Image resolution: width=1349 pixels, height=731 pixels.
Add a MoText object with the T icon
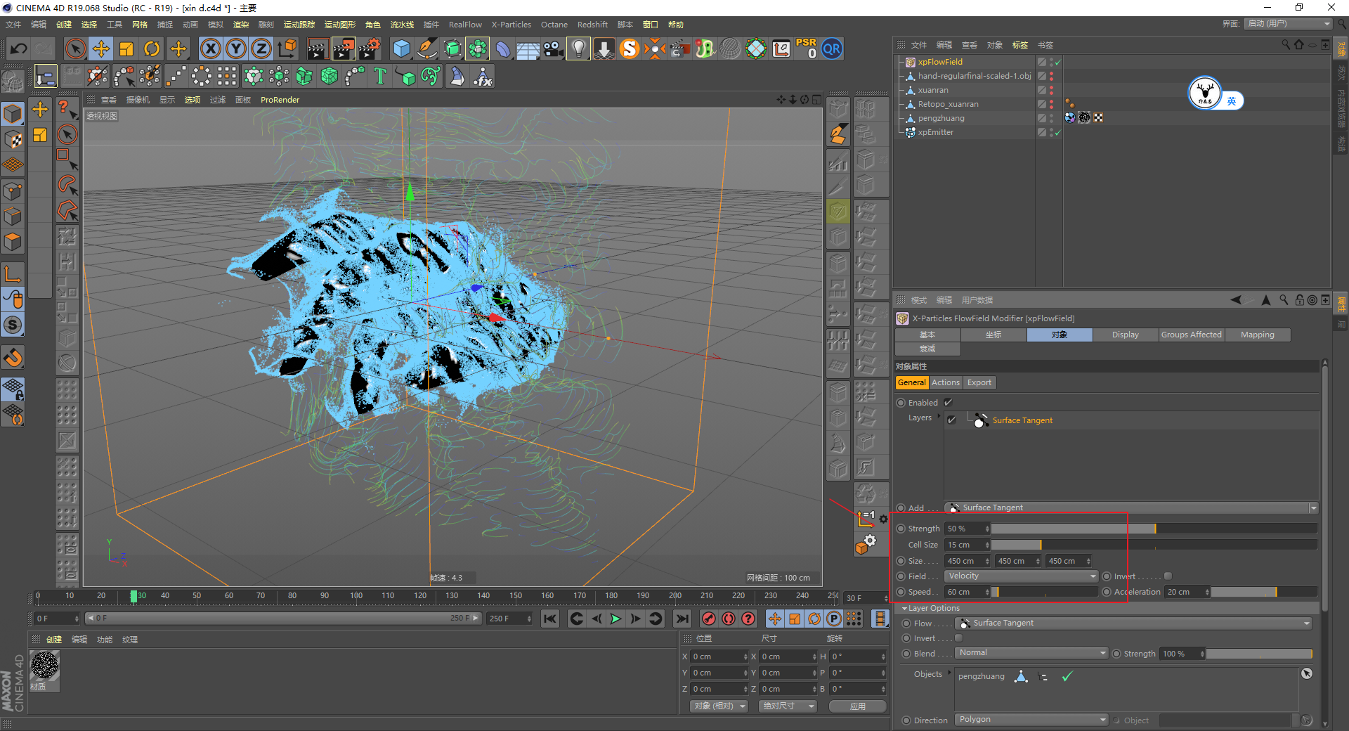(x=380, y=76)
